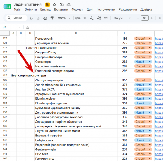This screenshot has width=163, height=161.
Task: Open the name box dropdown arrow
Action: pos(20,27)
